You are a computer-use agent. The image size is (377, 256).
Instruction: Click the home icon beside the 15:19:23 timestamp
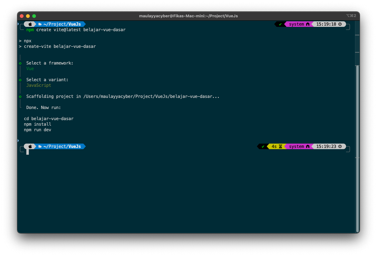point(308,146)
